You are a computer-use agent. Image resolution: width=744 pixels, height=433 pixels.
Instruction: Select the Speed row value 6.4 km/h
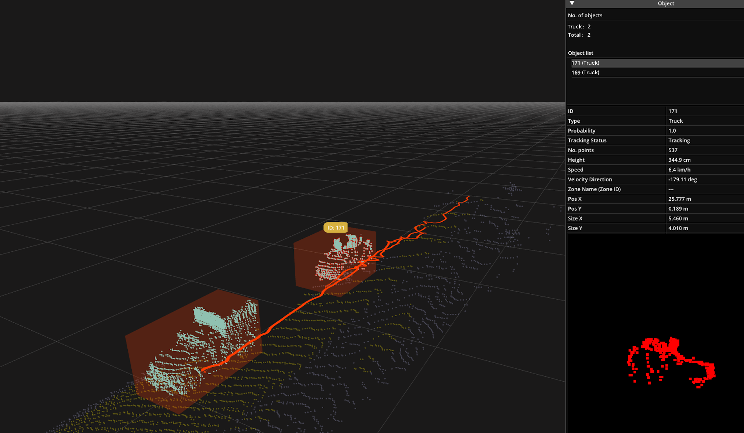pos(679,170)
